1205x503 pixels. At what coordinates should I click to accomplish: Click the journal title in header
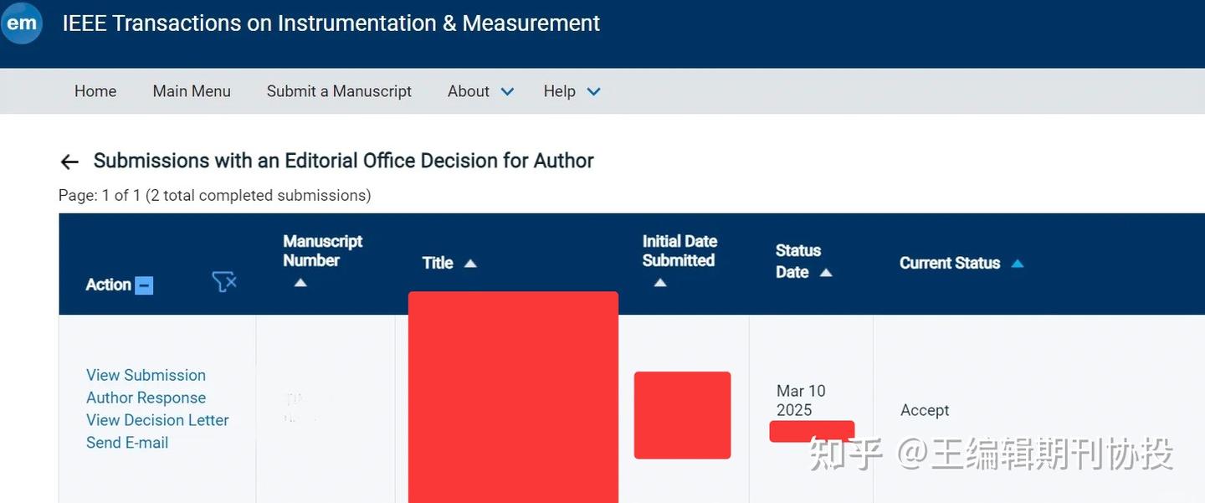pyautogui.click(x=331, y=23)
